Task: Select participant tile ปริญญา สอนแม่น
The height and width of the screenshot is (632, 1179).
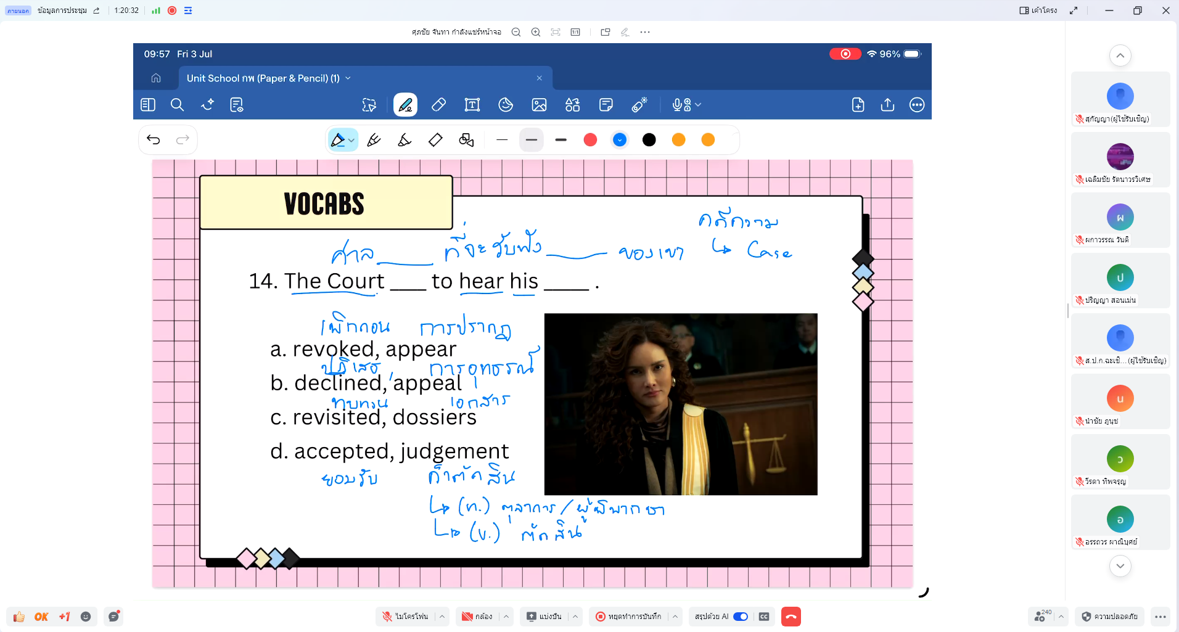Action: pyautogui.click(x=1120, y=281)
